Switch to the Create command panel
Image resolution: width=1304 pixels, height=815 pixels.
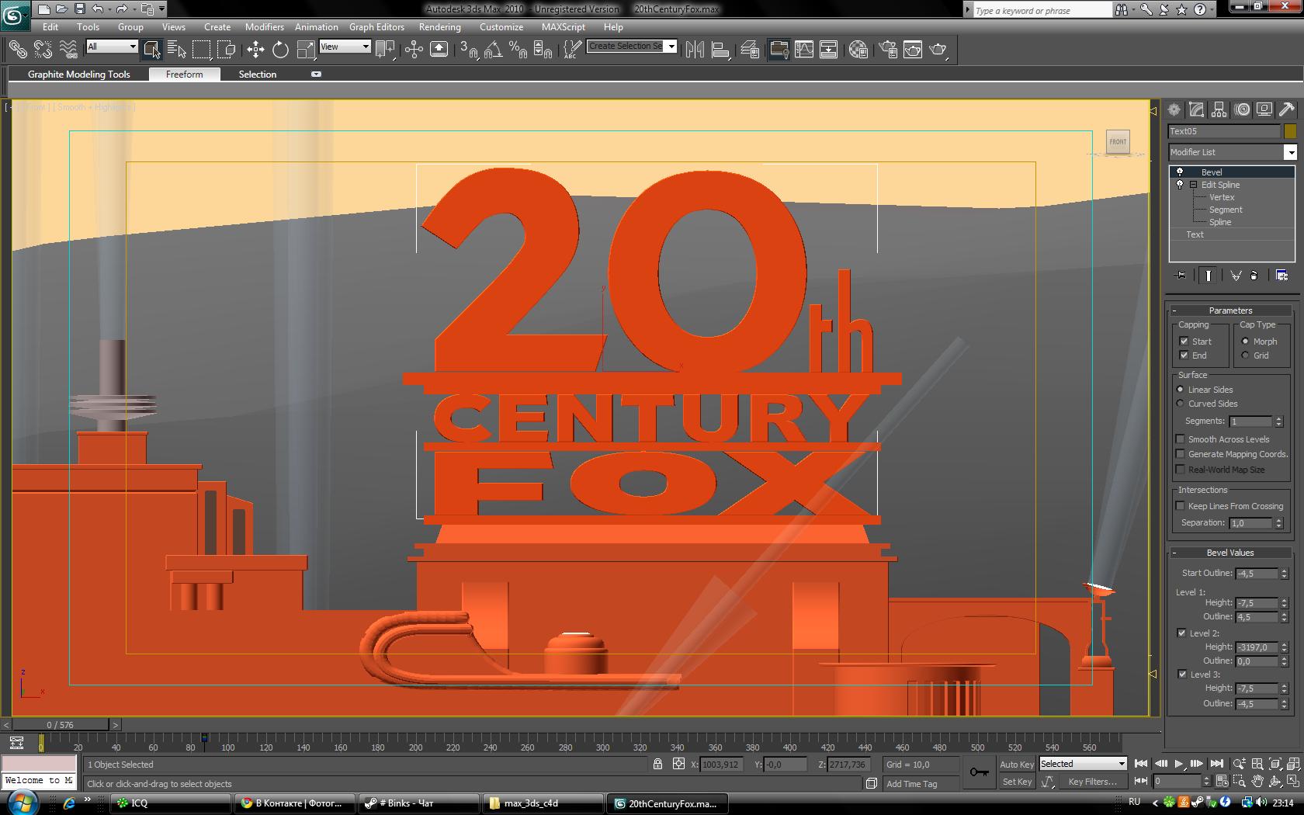pyautogui.click(x=1174, y=109)
